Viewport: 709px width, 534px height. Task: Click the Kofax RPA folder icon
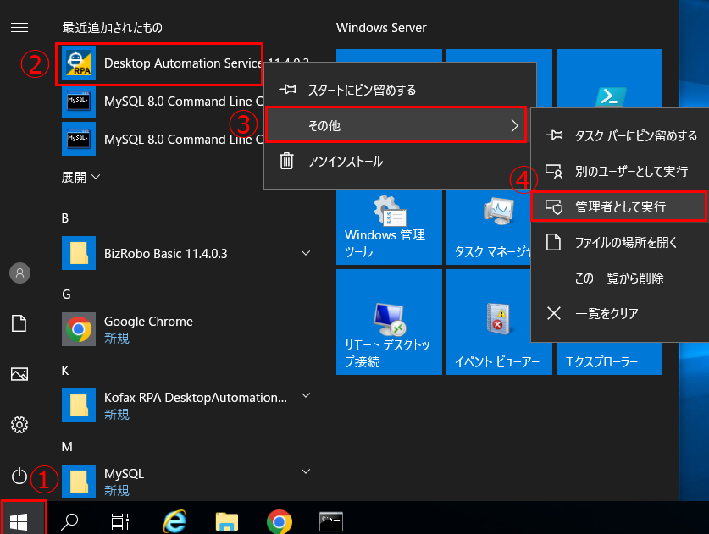[79, 405]
